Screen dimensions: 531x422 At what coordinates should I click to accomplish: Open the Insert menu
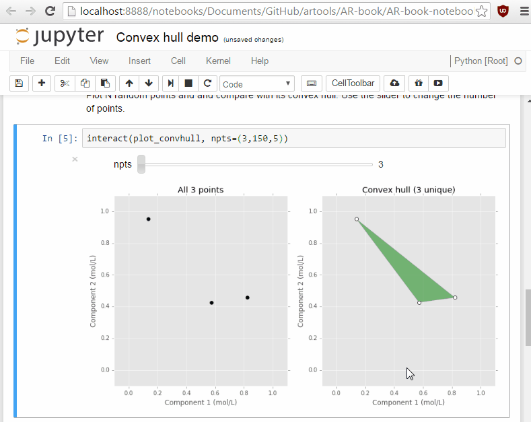(x=139, y=61)
